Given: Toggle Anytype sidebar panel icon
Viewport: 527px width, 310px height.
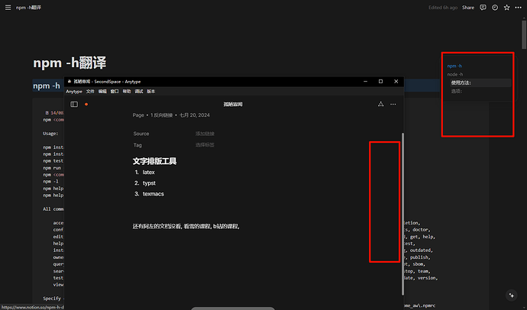Looking at the screenshot, I should click(x=74, y=104).
